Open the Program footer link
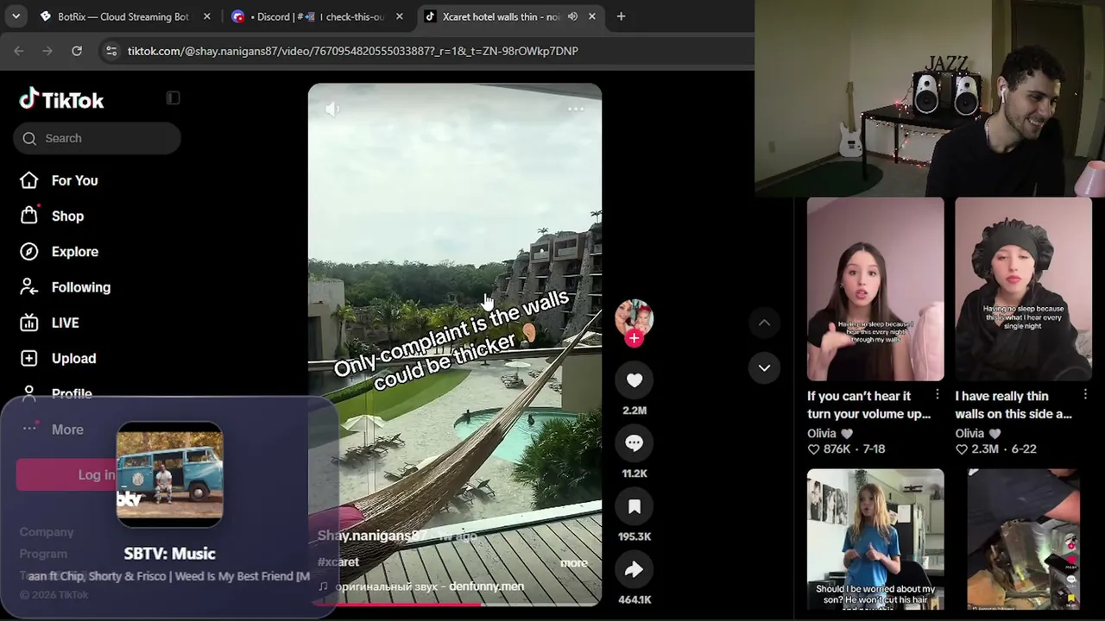The height and width of the screenshot is (621, 1105). tap(43, 554)
